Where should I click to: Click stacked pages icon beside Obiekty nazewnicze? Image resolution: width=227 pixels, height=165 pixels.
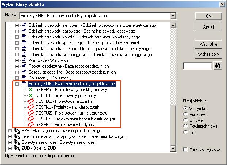click(17, 142)
